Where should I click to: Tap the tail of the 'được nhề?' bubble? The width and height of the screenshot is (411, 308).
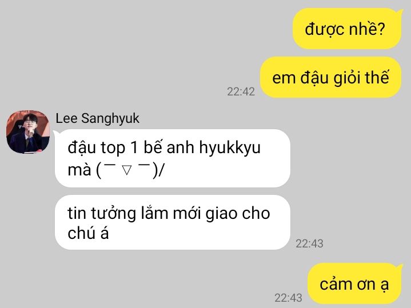coord(400,12)
